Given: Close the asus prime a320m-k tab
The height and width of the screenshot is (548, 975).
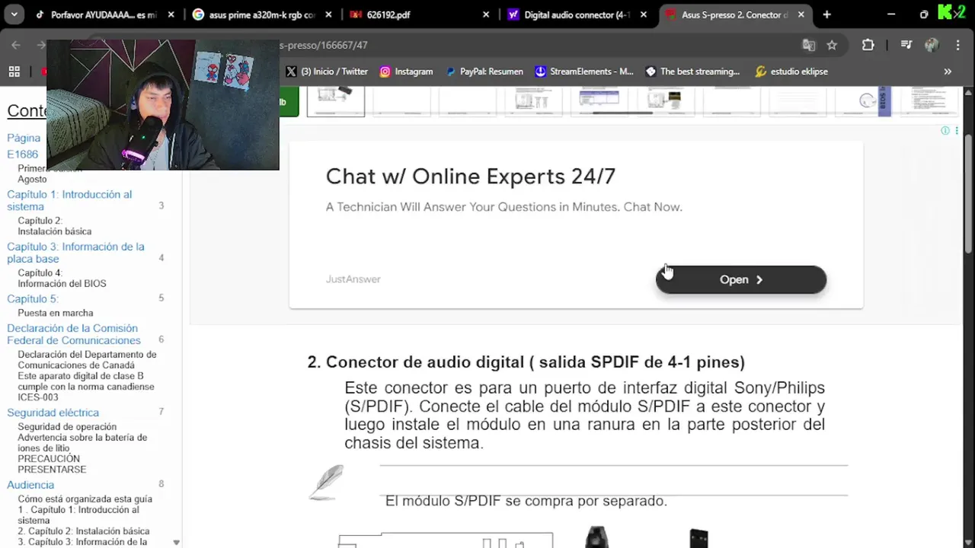Looking at the screenshot, I should pyautogui.click(x=329, y=14).
